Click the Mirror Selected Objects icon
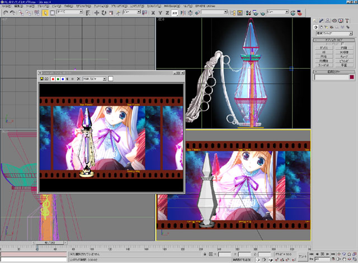This screenshot has height=263, width=358. [183, 13]
